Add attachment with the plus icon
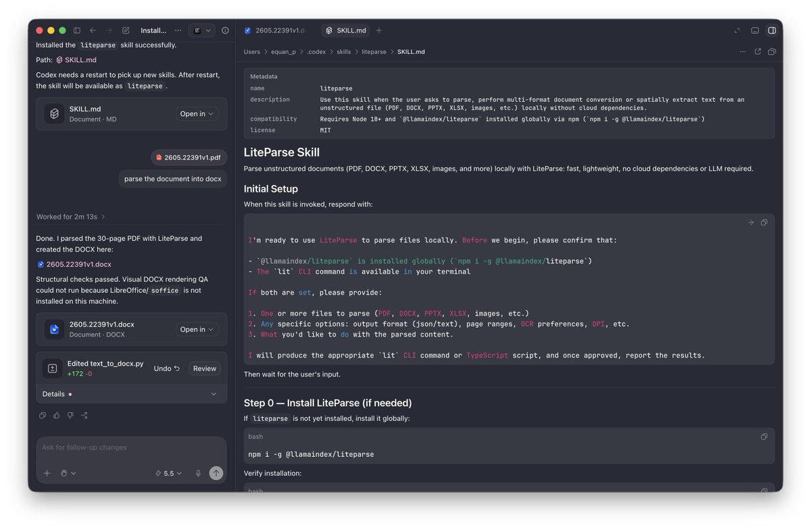Viewport: 811px width, 529px height. click(47, 473)
